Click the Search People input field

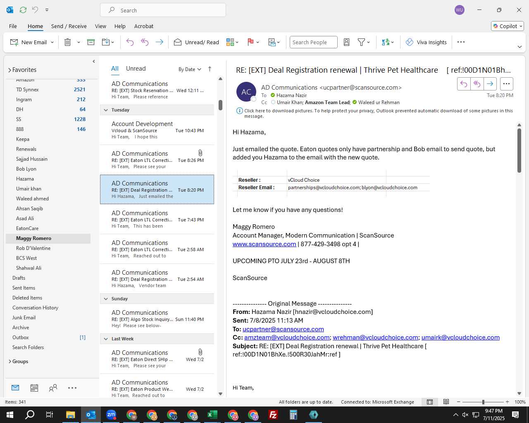click(x=313, y=42)
